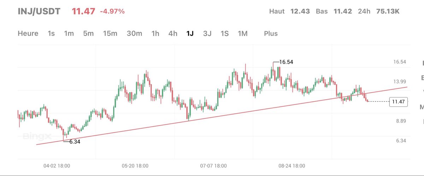424x176 pixels.
Task: Select the 15m timeframe
Action: [110, 34]
